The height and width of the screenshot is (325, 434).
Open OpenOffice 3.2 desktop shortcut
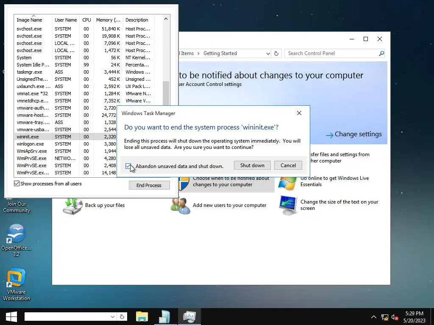click(x=16, y=240)
